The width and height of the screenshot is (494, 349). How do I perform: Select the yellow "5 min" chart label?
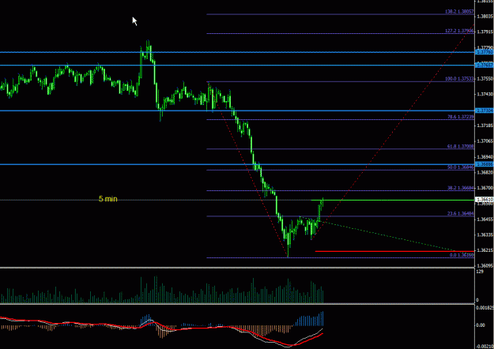[108, 199]
